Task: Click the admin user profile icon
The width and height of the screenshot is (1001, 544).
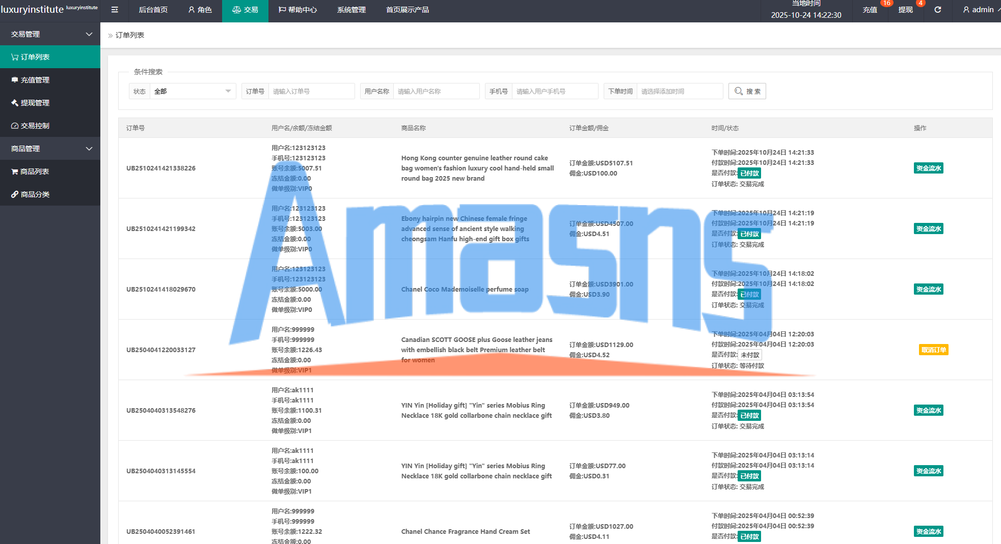Action: click(966, 10)
